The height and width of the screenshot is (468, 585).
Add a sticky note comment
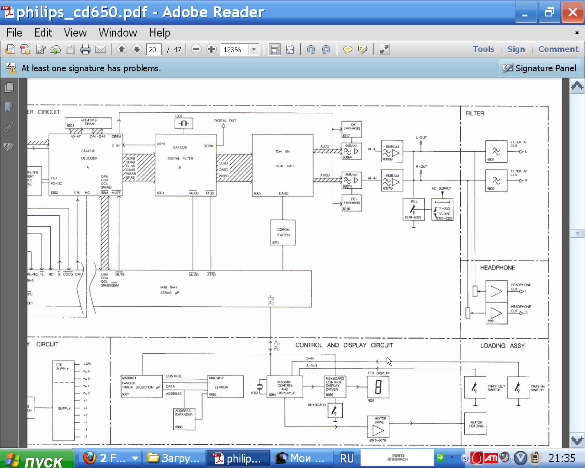coord(347,49)
